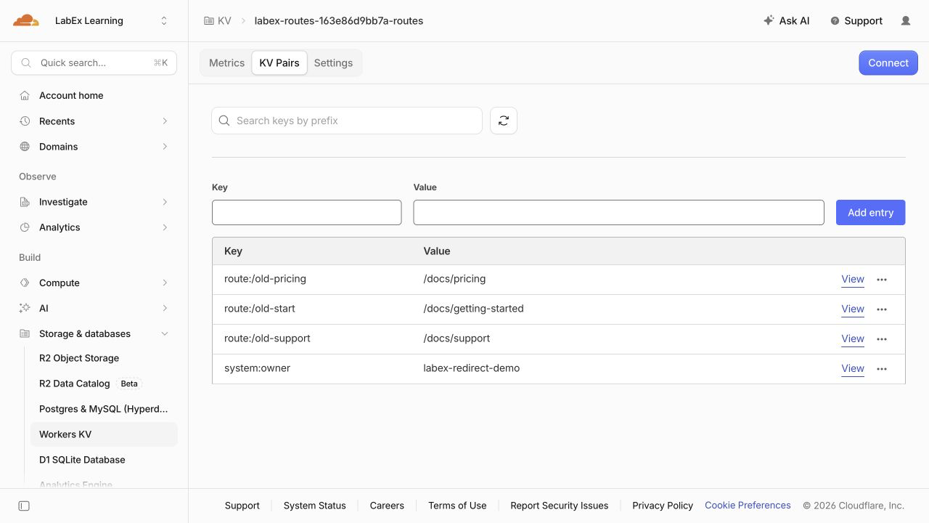Screen dimensions: 929x523
Task: Open the Support menu
Action: tap(856, 21)
